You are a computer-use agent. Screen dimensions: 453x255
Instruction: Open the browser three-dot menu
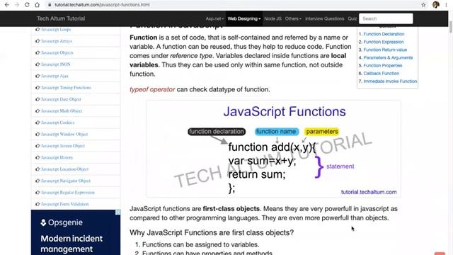[x=447, y=5]
